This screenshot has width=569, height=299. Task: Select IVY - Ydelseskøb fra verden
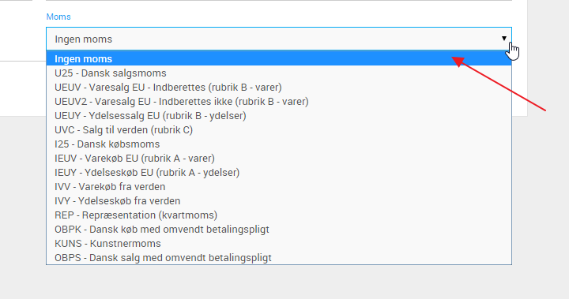pos(279,201)
